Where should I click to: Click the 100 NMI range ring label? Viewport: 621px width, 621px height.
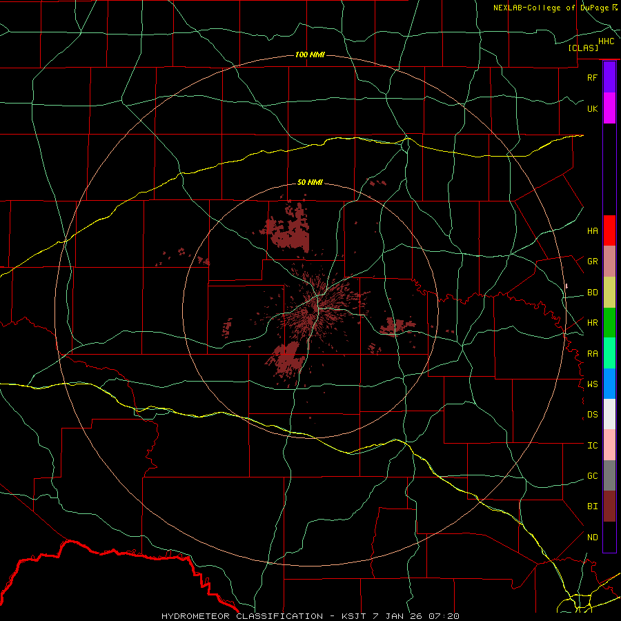(310, 55)
